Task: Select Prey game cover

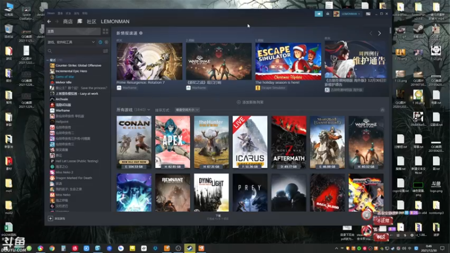Action: [250, 192]
